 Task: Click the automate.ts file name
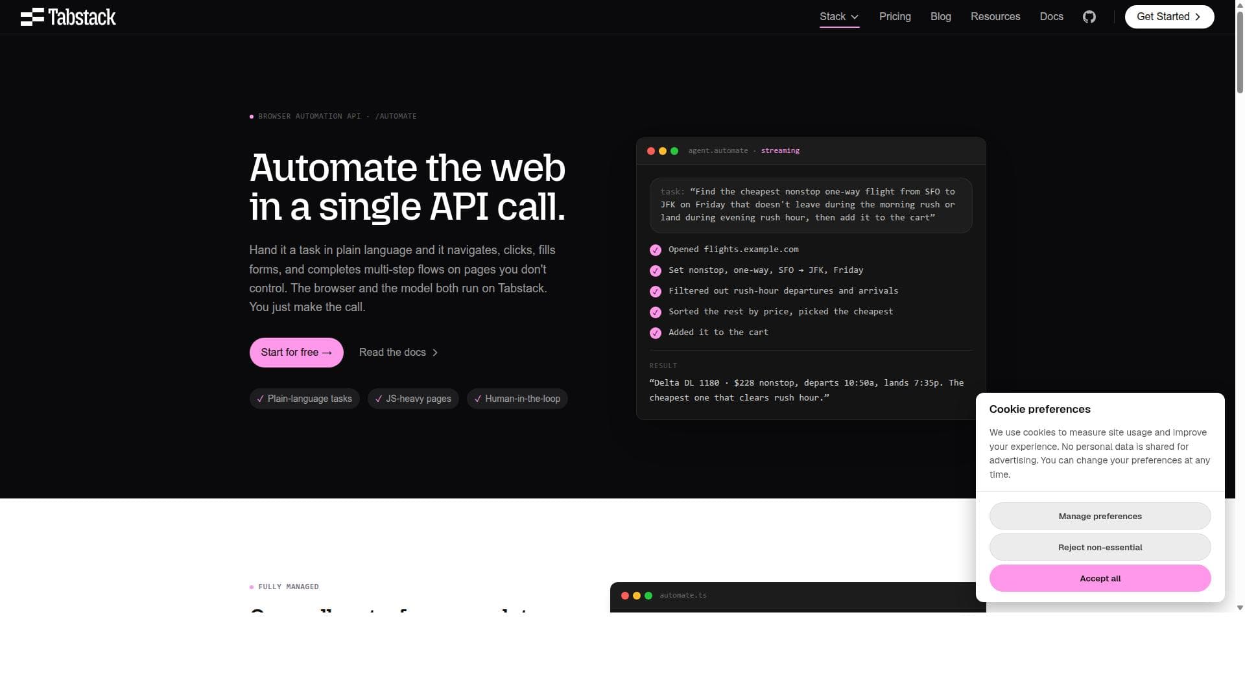(x=683, y=595)
